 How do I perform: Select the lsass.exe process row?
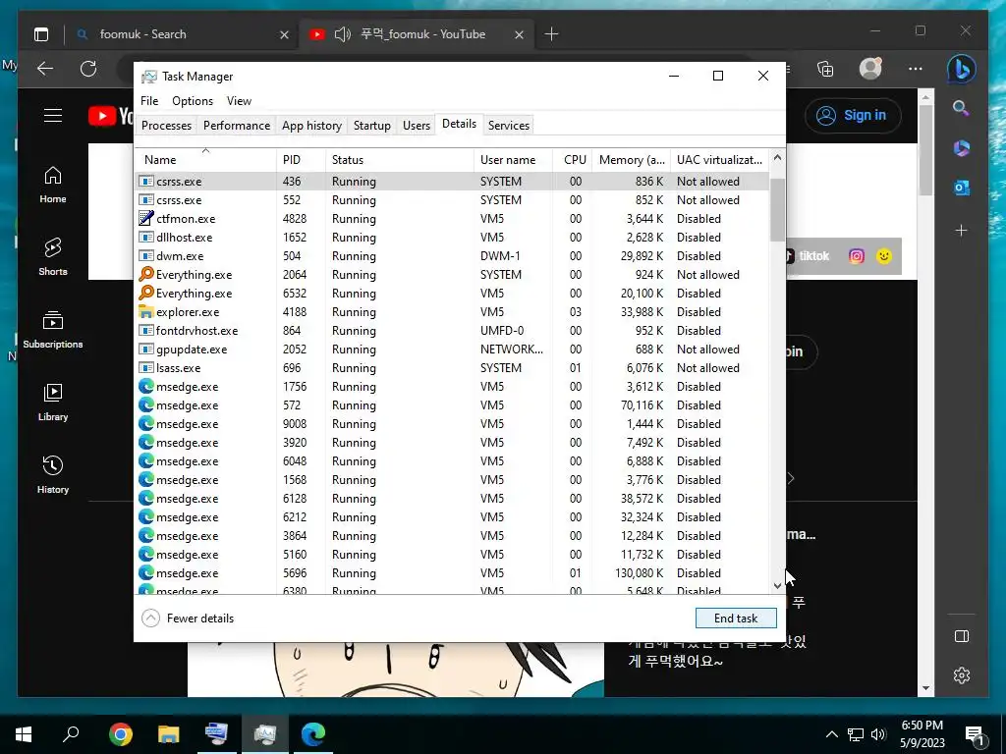(452, 368)
